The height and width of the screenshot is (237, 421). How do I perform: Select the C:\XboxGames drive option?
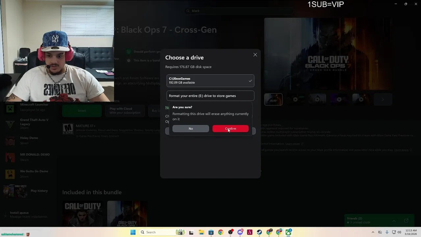210,81
